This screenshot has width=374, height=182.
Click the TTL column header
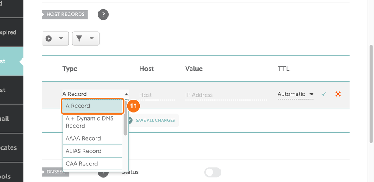284,69
